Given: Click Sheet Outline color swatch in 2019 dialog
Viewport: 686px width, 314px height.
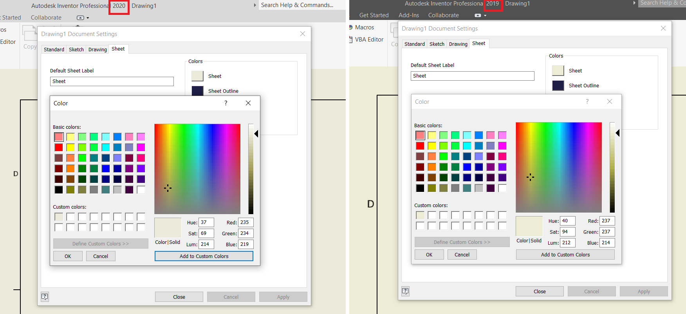Looking at the screenshot, I should coord(558,85).
